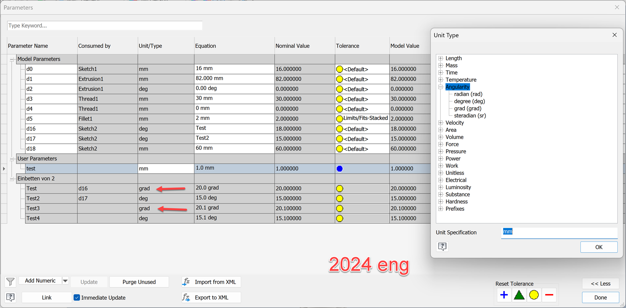Click the Import from XML button
Image resolution: width=626 pixels, height=308 pixels.
[x=211, y=282]
